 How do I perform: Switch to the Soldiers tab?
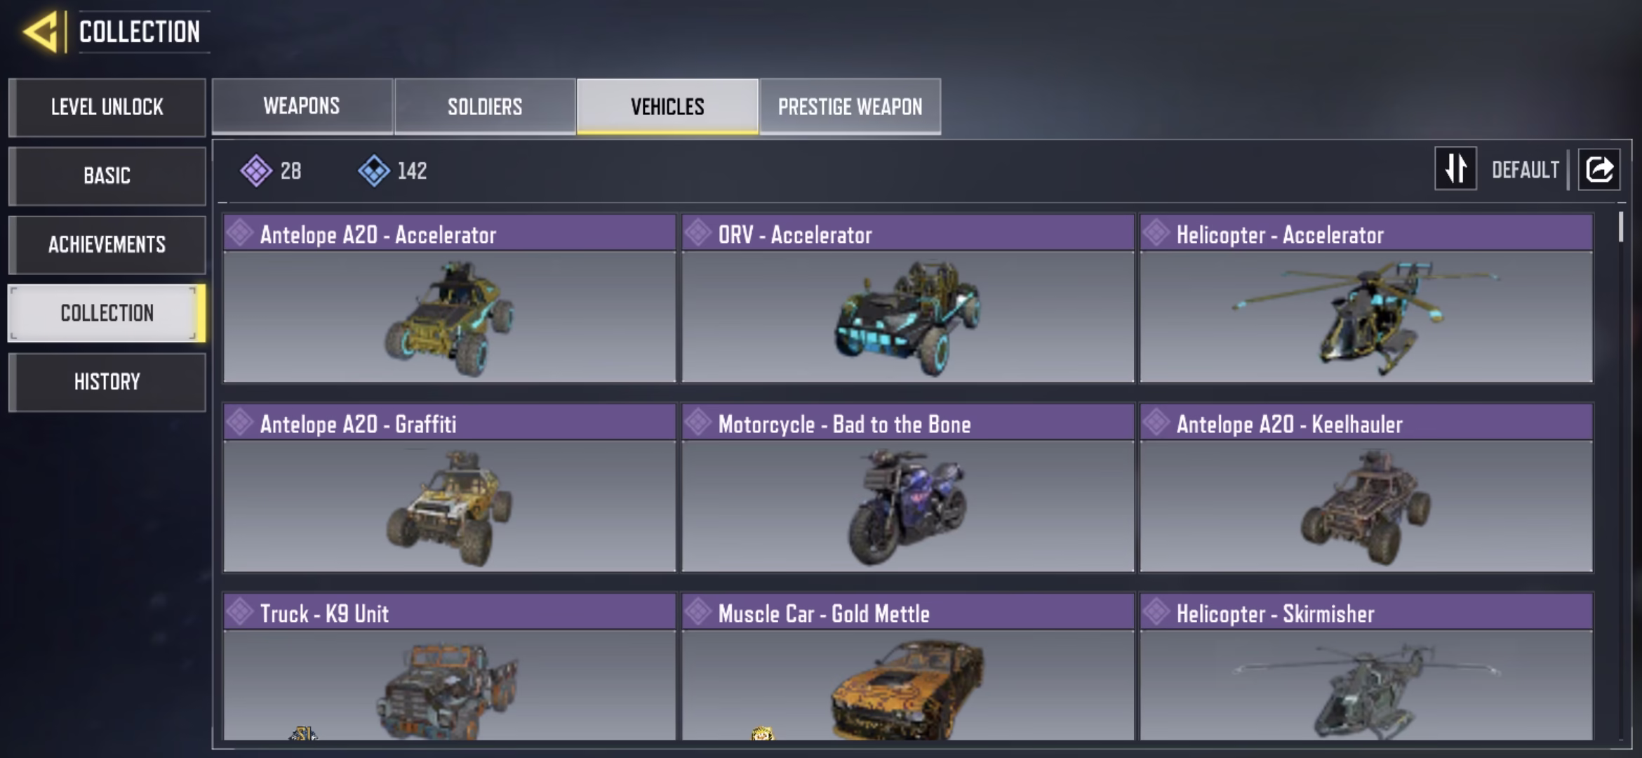click(485, 106)
